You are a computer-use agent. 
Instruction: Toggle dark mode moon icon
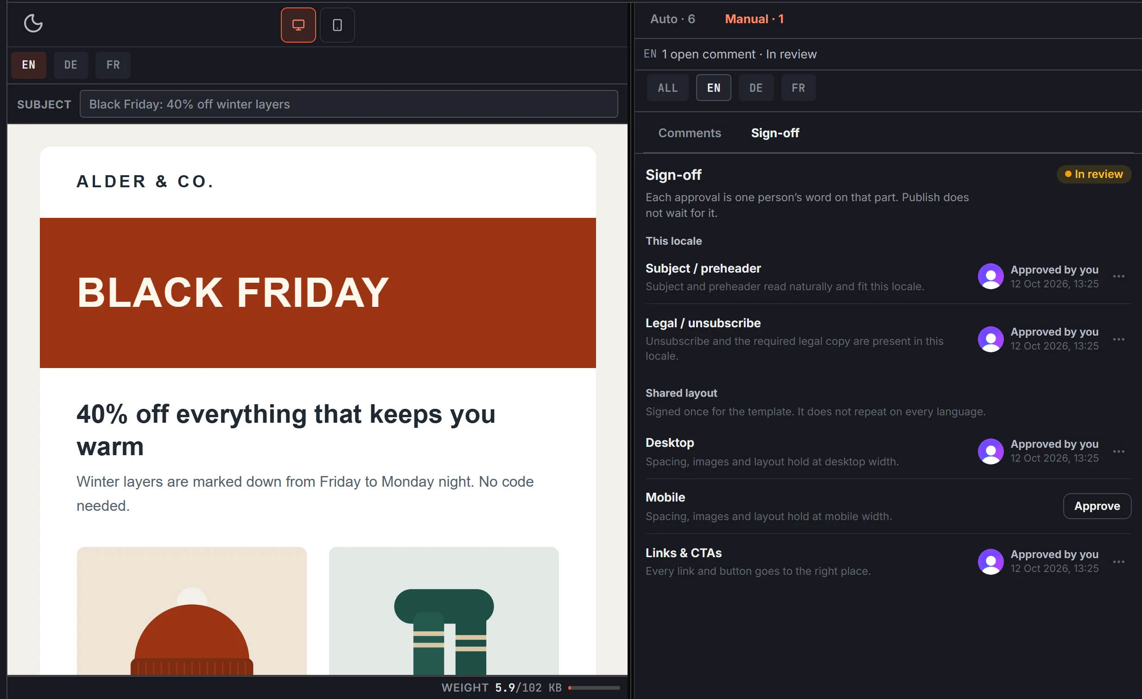tap(33, 23)
